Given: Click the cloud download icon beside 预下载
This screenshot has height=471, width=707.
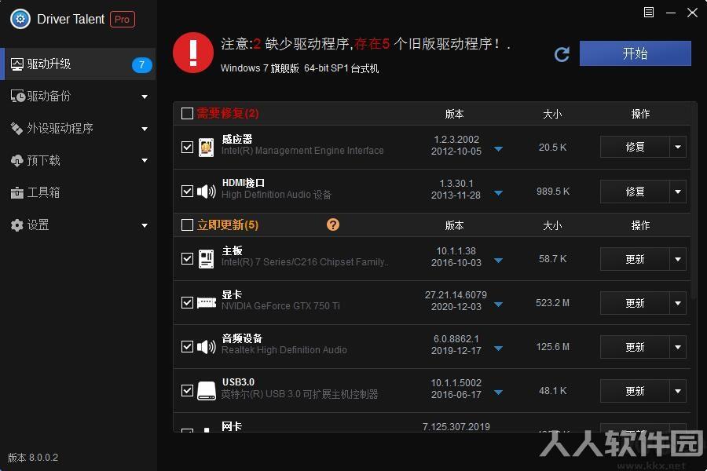Looking at the screenshot, I should 16,160.
